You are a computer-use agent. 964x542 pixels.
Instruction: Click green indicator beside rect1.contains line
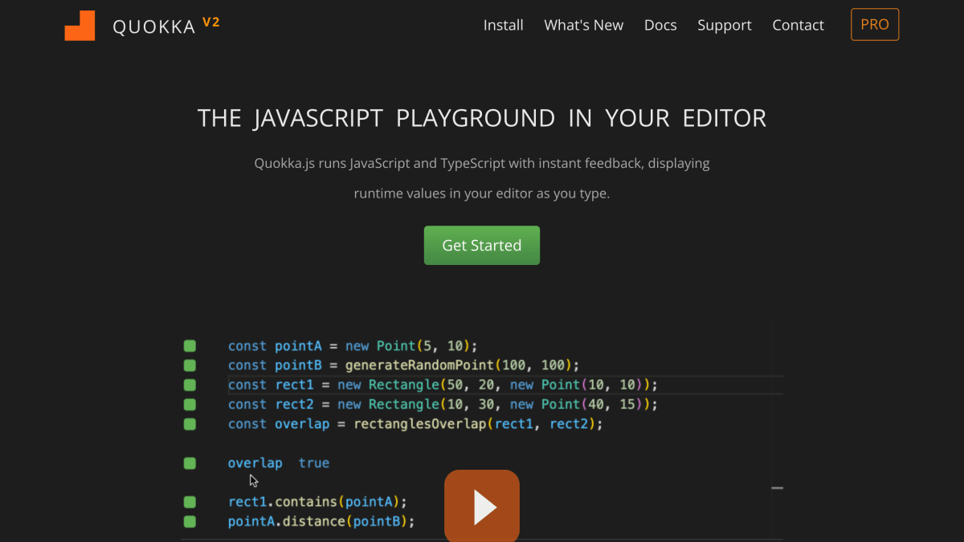click(x=190, y=502)
